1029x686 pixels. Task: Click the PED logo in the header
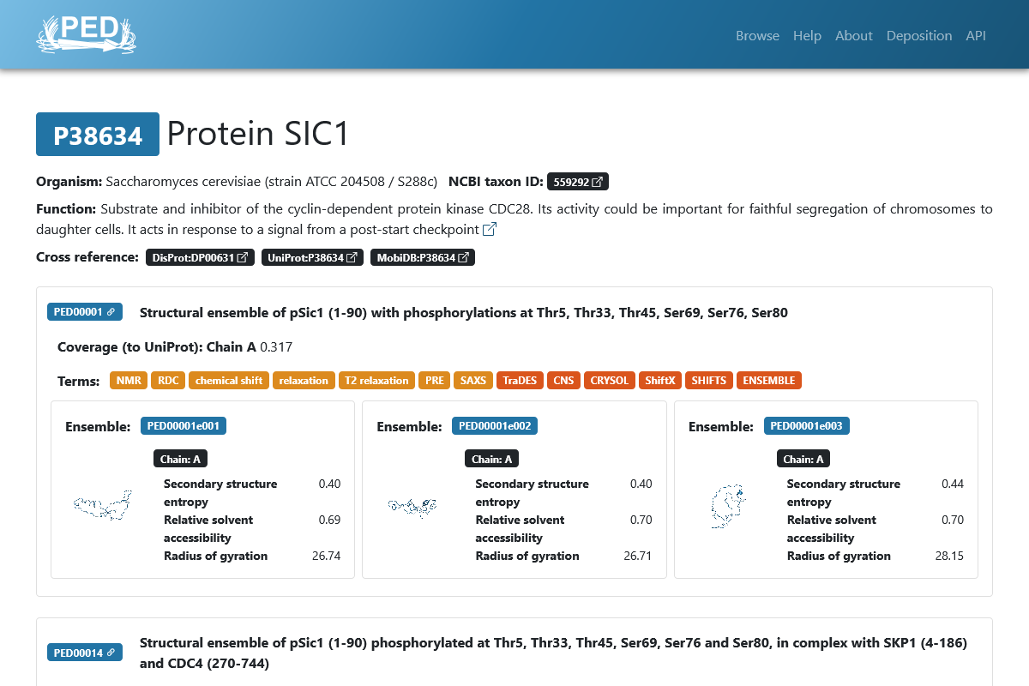(87, 34)
